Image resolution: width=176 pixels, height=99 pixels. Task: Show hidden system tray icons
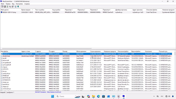tap(154, 96)
